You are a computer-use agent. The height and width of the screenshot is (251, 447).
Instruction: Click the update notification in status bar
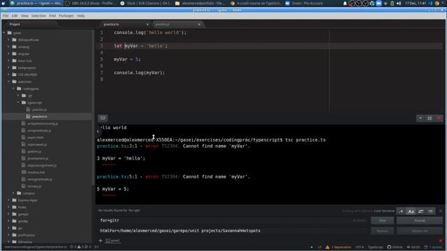click(x=433, y=248)
